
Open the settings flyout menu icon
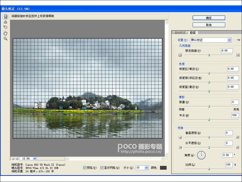pos(238,40)
